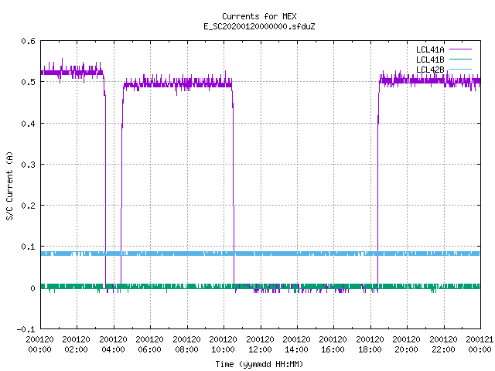Click the y-axis tick value 0.4
Image resolution: width=495 pixels, height=371 pixels.
[28, 124]
